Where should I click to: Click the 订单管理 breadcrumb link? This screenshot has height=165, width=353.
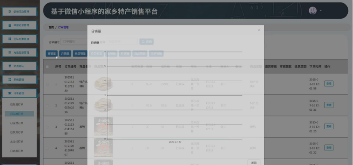coord(63,27)
